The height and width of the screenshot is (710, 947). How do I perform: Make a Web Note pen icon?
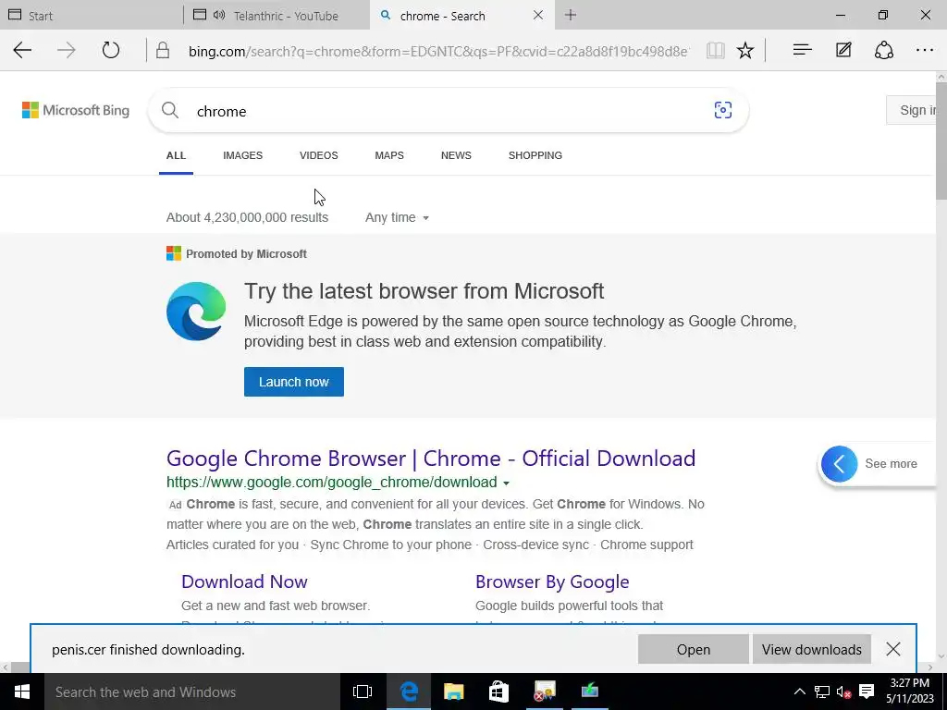[x=843, y=50]
